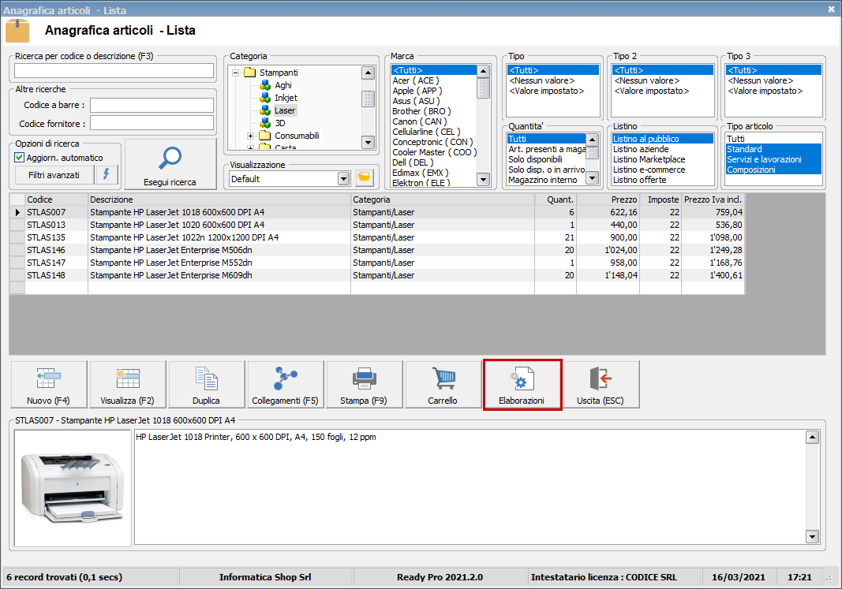The image size is (842, 589).
Task: Select <Tutti> in Marca list
Action: pos(433,70)
